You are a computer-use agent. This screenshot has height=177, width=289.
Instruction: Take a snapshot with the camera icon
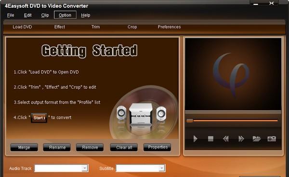[x=272, y=139]
